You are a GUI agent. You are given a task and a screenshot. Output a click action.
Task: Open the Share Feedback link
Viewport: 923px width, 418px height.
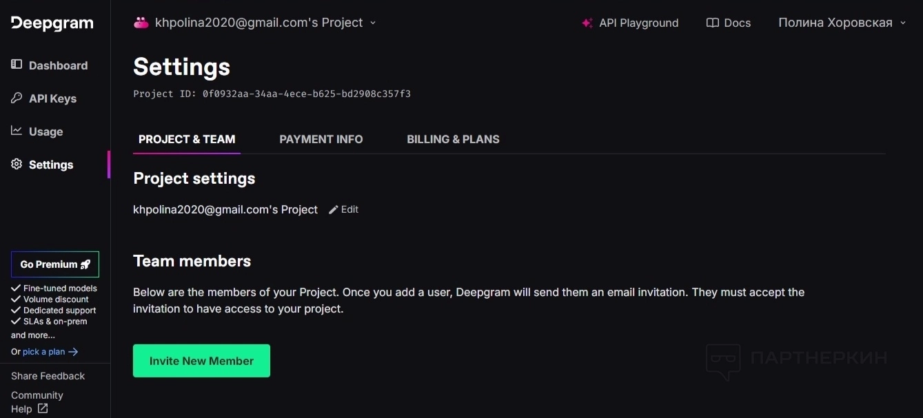(x=48, y=376)
